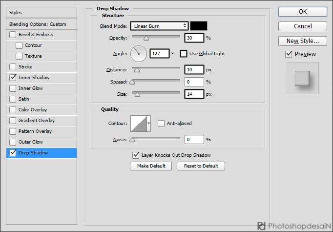The height and width of the screenshot is (232, 333).
Task: Enable the Gradient Overlay checkbox
Action: (13, 121)
